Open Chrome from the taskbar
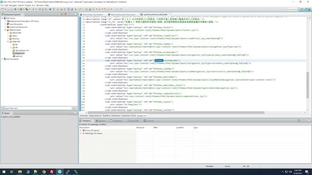The height and width of the screenshot is (175, 312). pyautogui.click(x=44, y=172)
